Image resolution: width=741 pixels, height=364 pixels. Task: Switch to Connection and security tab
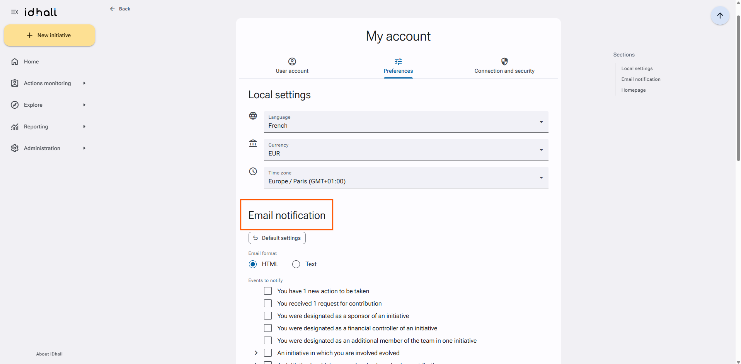point(504,66)
